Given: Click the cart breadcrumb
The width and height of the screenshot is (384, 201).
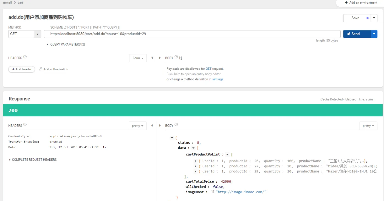Looking at the screenshot, I should click(20, 2).
